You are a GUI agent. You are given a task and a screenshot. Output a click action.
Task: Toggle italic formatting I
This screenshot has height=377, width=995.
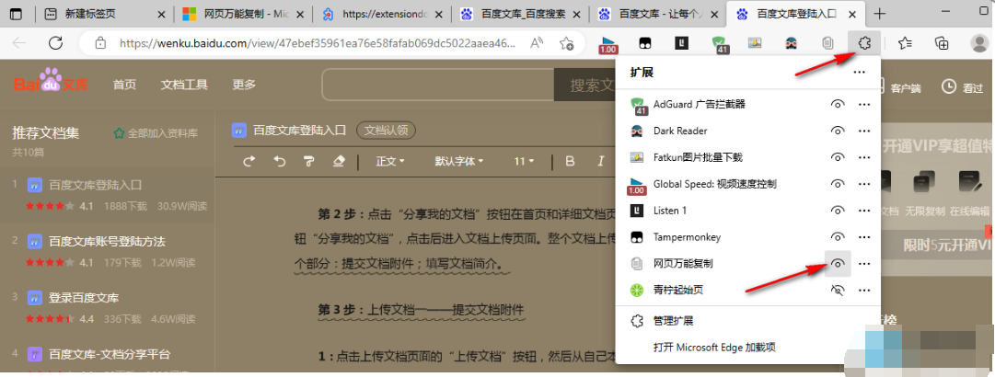[x=600, y=162]
